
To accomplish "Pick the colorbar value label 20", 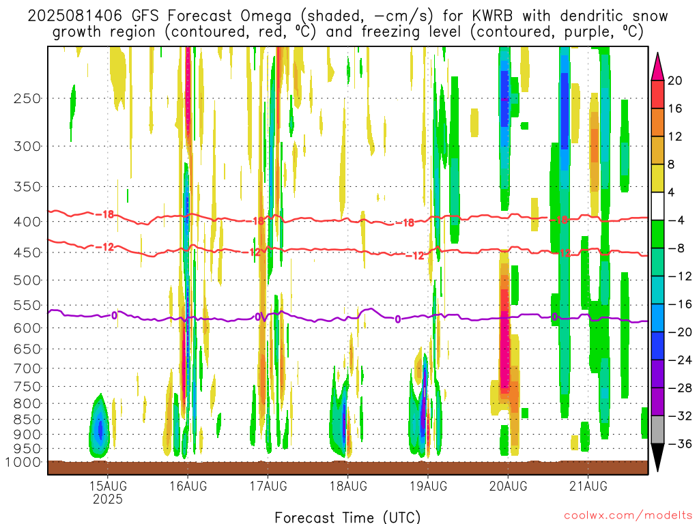I will click(x=674, y=81).
